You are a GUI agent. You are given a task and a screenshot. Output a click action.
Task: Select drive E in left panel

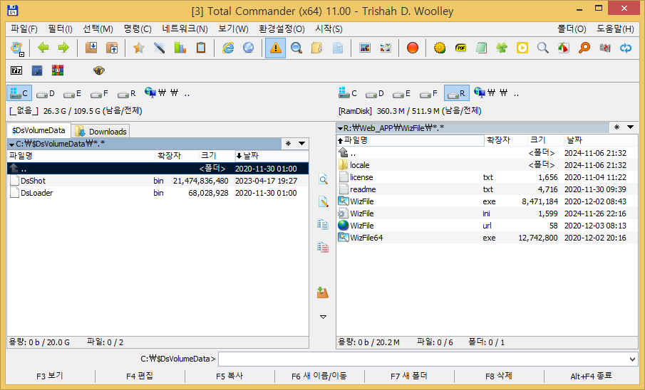click(x=73, y=94)
